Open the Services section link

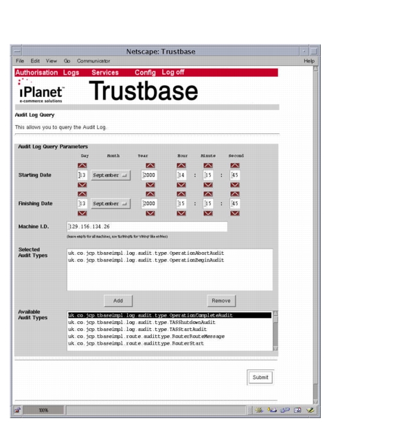point(105,73)
